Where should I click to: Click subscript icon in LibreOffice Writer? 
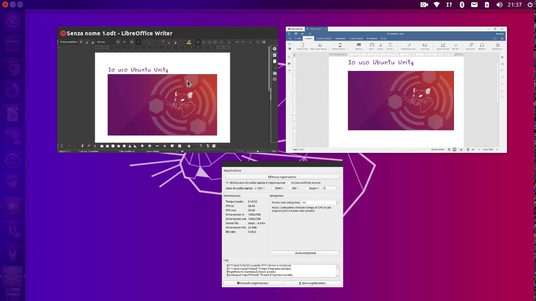[168, 42]
